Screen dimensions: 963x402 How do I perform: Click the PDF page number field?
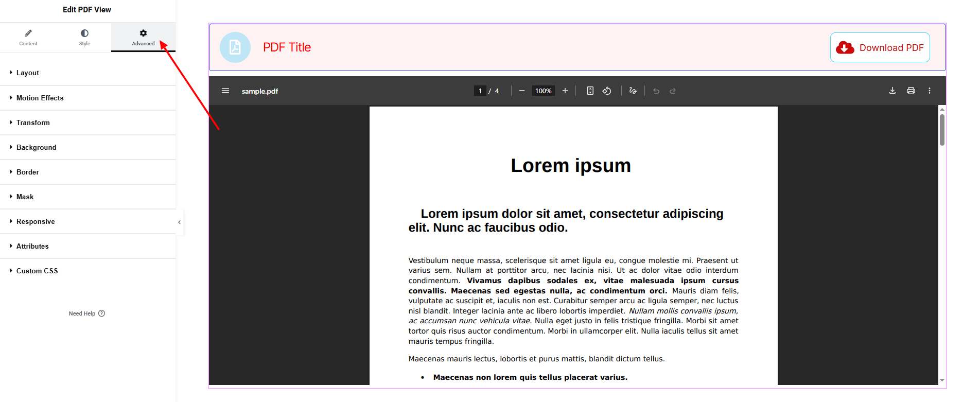(480, 91)
